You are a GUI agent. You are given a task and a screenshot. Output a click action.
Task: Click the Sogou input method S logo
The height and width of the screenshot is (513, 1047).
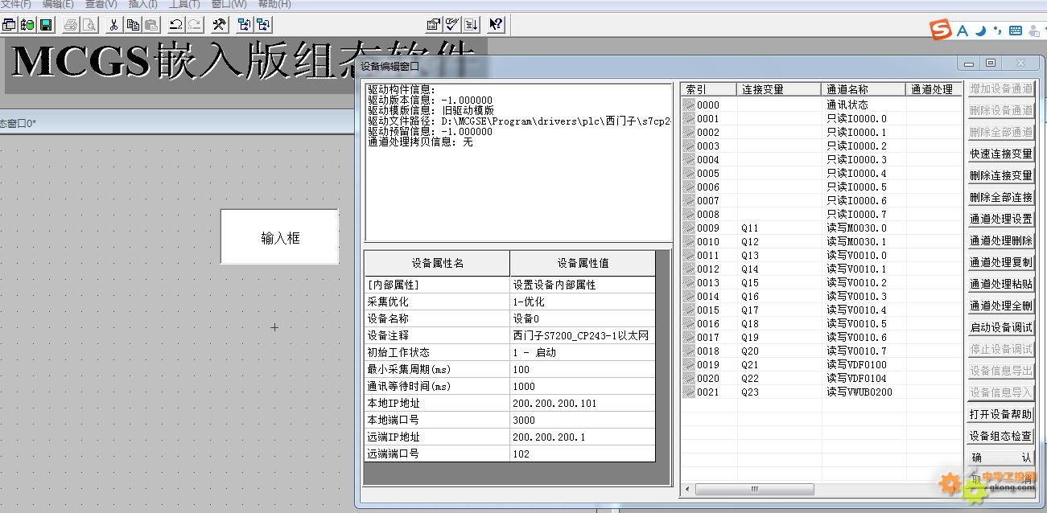(941, 31)
